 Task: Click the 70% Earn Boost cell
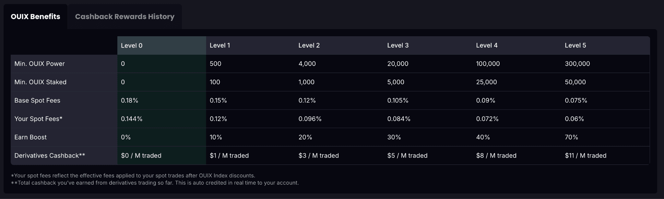571,137
